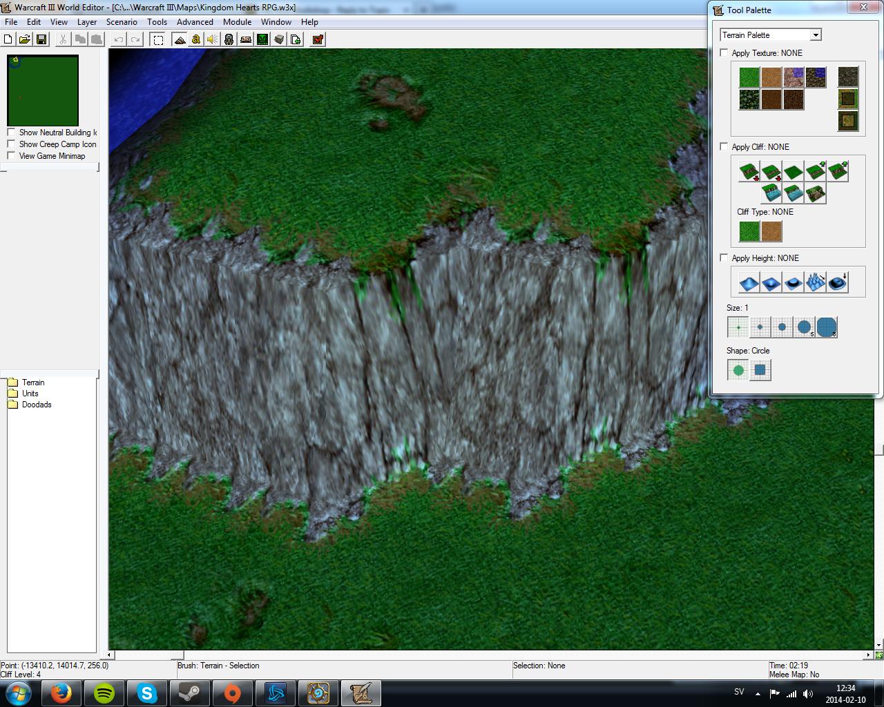884x707 pixels.
Task: Set brush shape to Circle
Action: coord(738,370)
